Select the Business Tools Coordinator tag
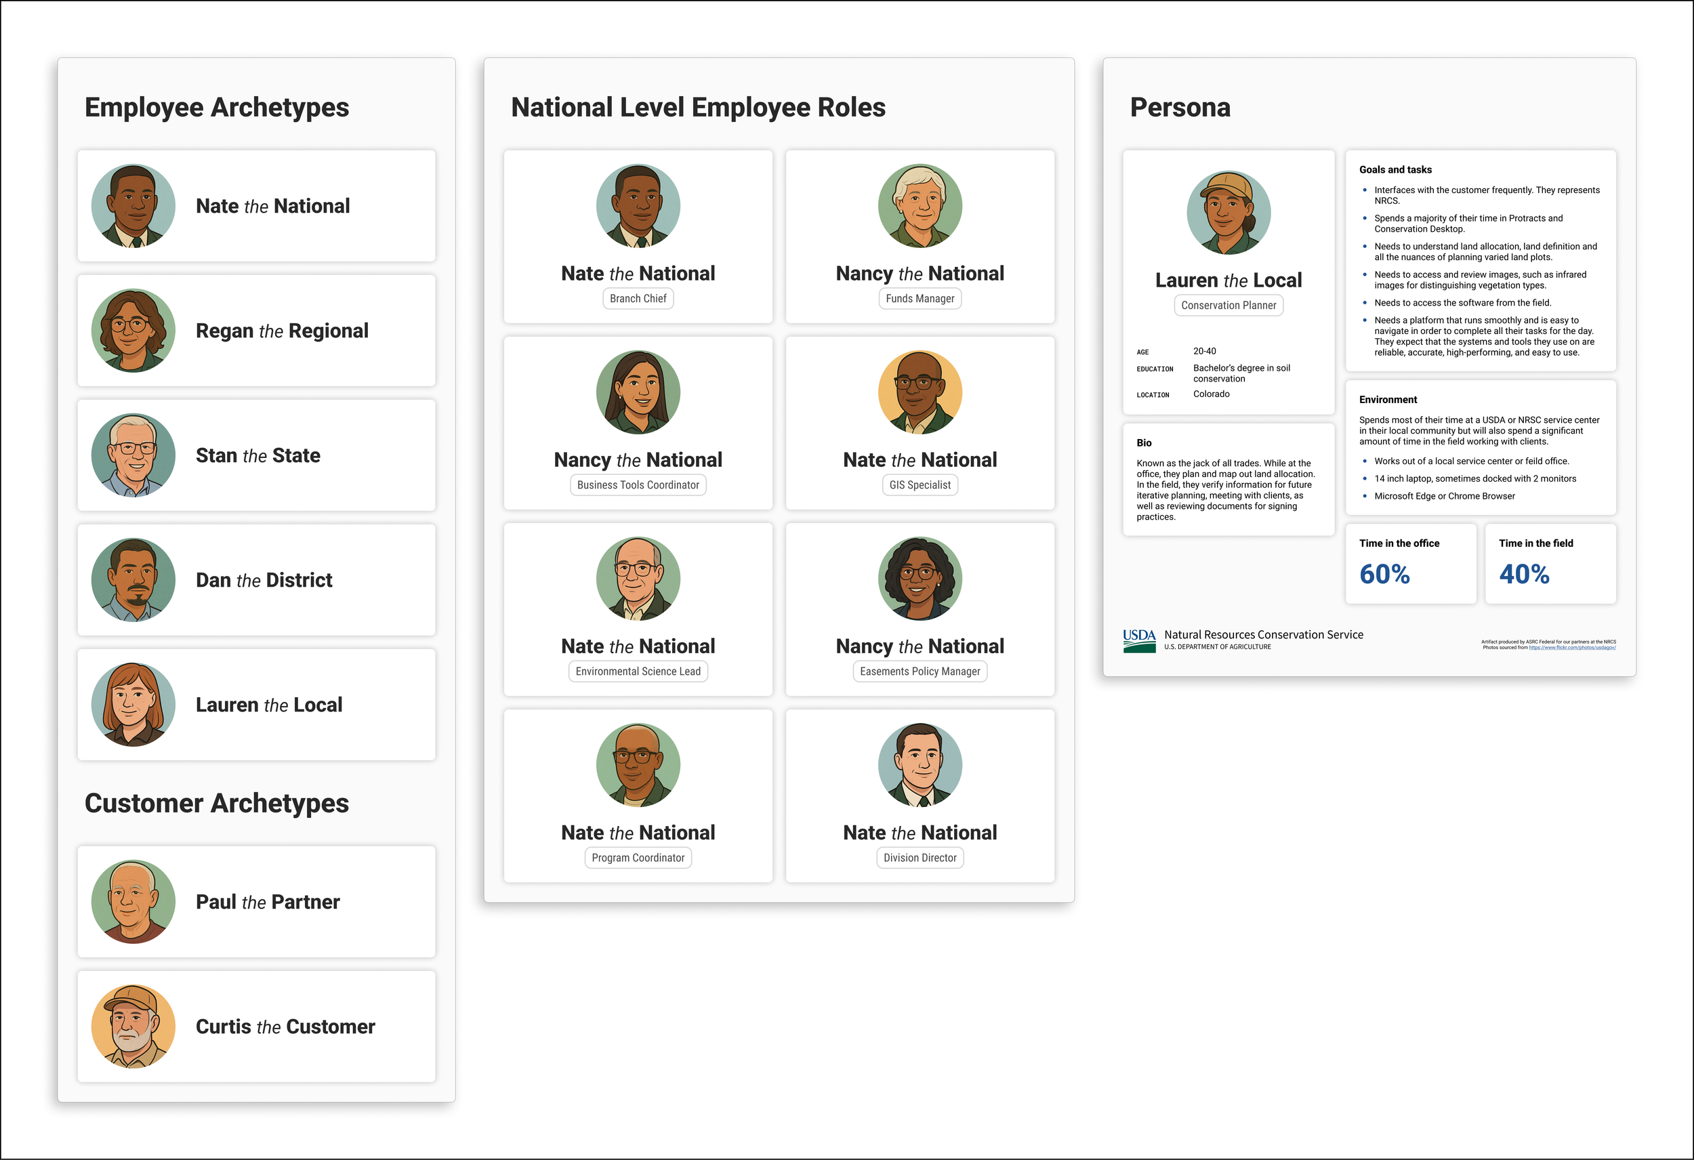Image resolution: width=1694 pixels, height=1160 pixels. [638, 485]
